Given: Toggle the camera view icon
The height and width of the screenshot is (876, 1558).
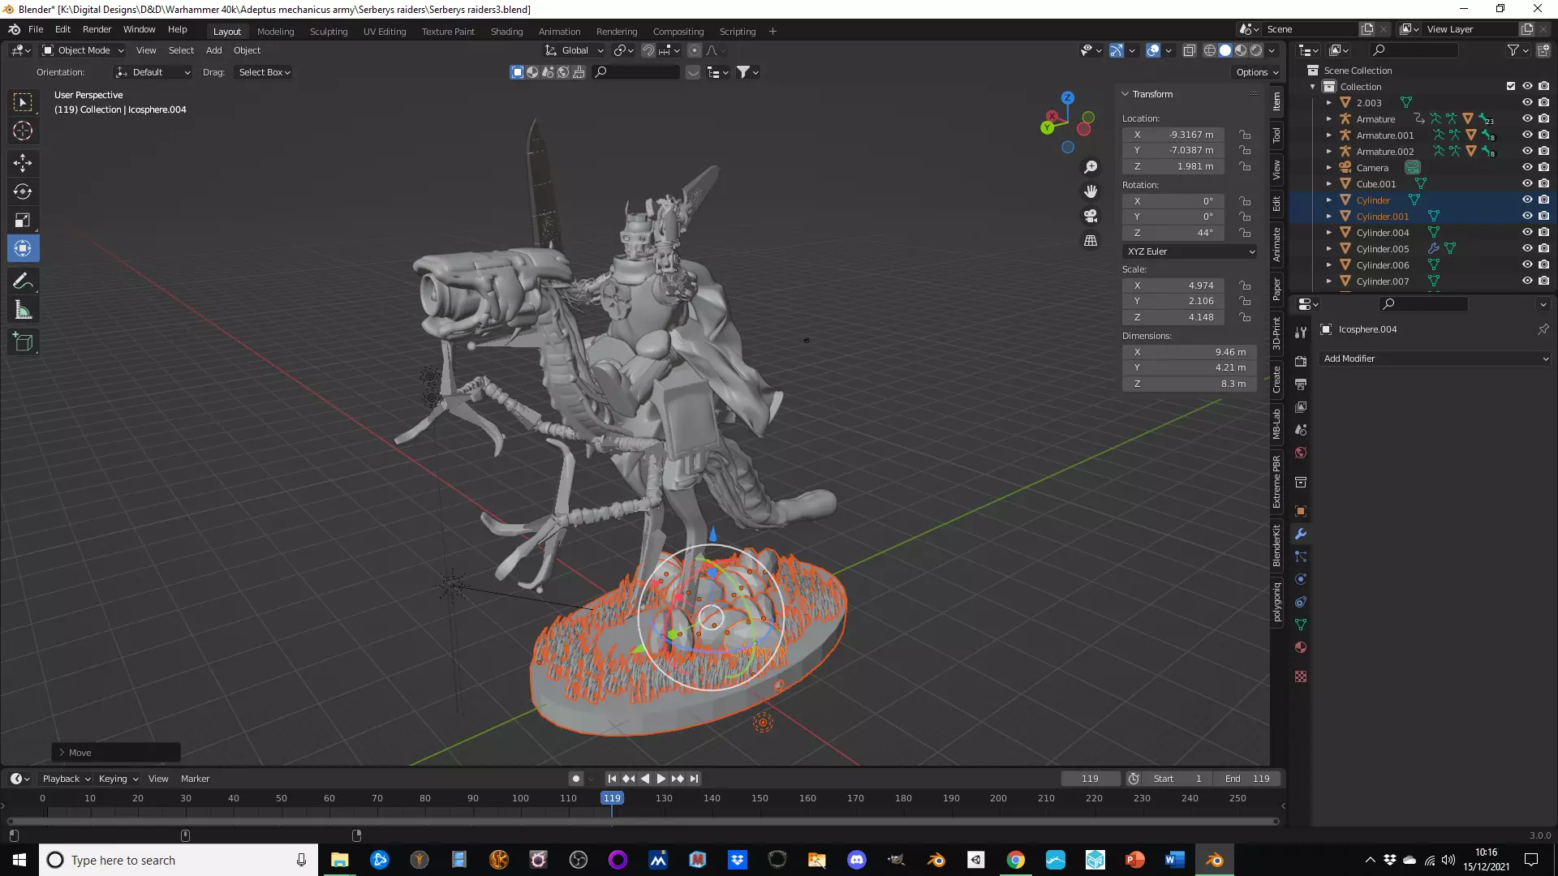Looking at the screenshot, I should coord(1091,216).
